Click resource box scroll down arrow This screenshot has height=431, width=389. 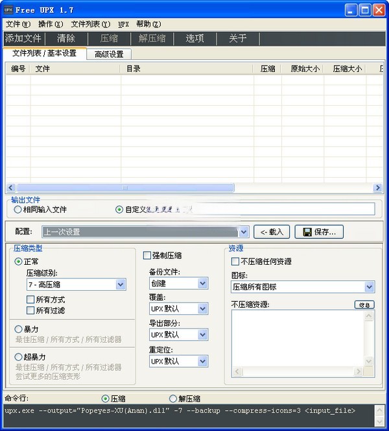369,361
